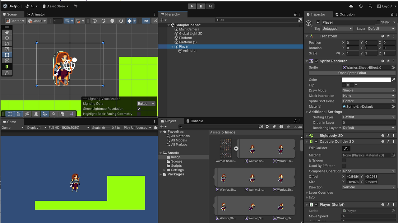Open the Layout dropdown
This screenshot has height=223, width=398.
pyautogui.click(x=387, y=6)
